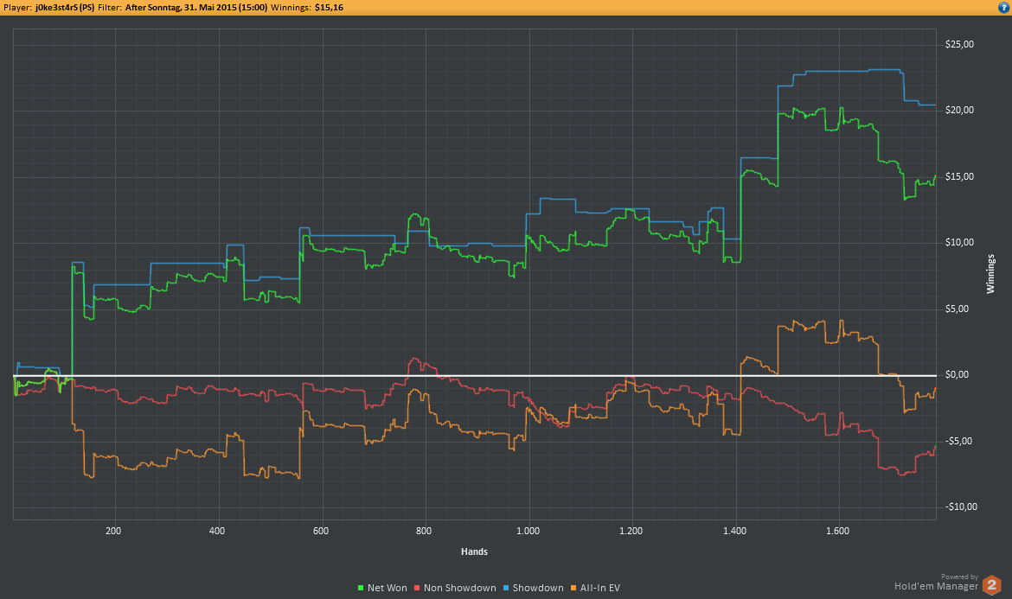
Task: Click the $15,00 y-axis label
Action: 959,176
